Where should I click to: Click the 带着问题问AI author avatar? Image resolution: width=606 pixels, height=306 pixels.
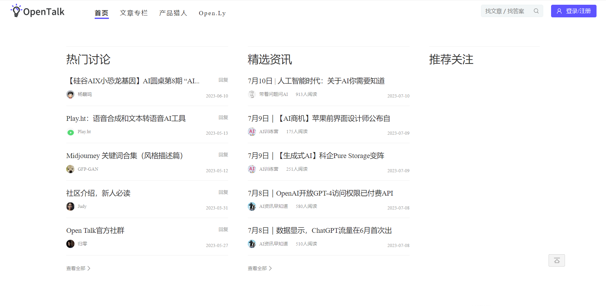click(252, 94)
